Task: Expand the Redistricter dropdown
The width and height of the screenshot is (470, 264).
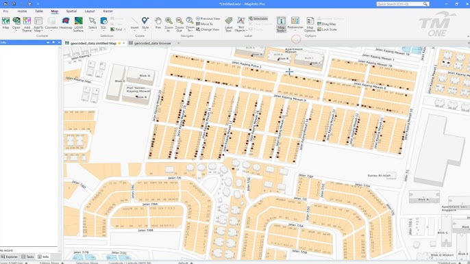Action: click(295, 24)
